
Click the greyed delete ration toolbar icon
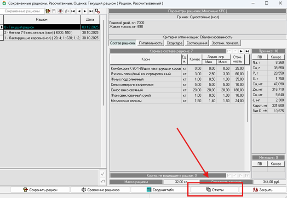click(54, 11)
